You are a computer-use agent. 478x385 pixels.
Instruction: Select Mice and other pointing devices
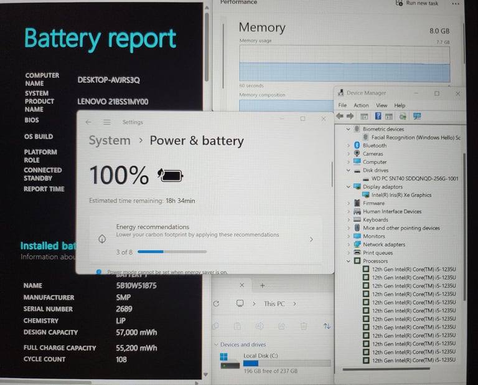401,228
